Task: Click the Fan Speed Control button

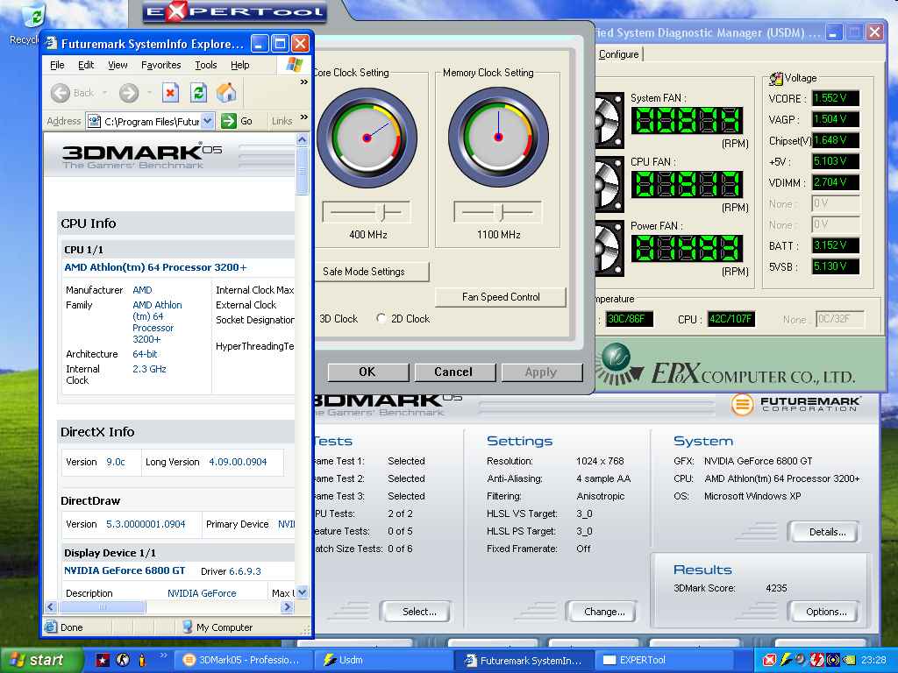Action: [501, 297]
